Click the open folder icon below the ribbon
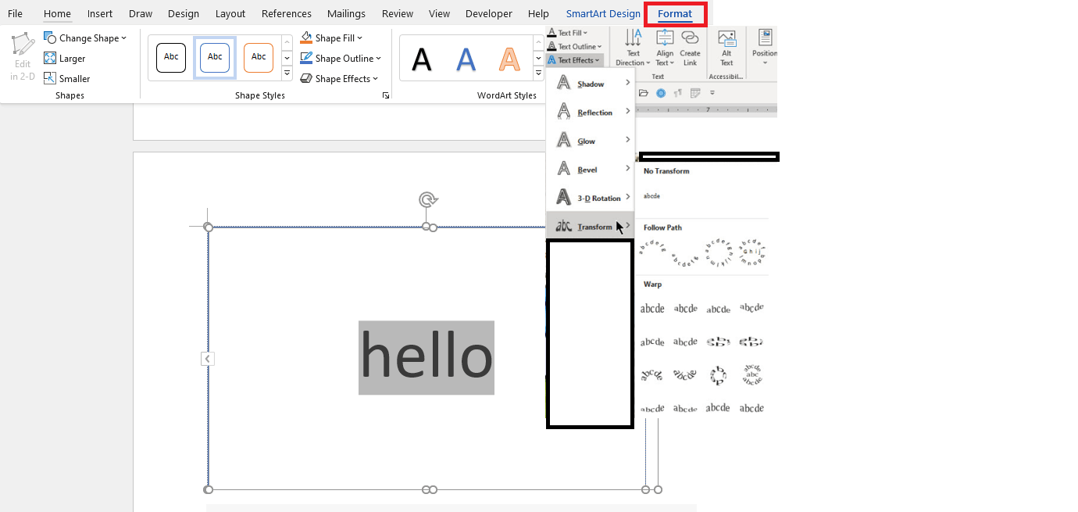The width and height of the screenshot is (1078, 512). (x=644, y=93)
